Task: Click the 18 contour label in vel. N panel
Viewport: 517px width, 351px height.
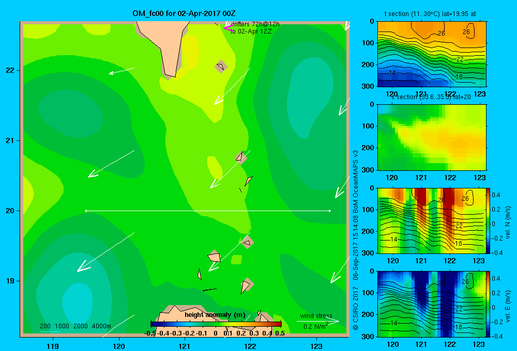Action: click(x=459, y=243)
